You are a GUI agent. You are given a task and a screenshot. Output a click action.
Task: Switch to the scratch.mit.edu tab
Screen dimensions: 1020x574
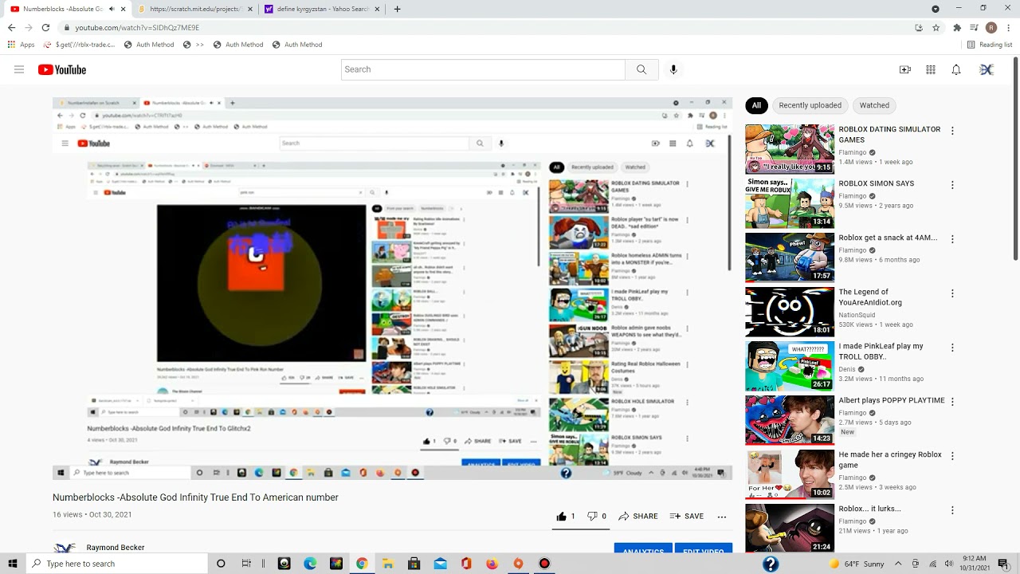[x=194, y=9]
